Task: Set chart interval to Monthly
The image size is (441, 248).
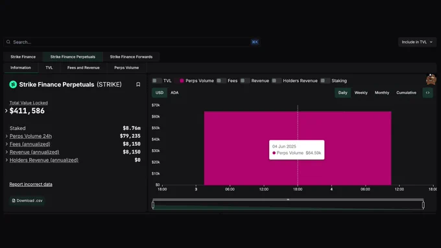Action: click(381, 93)
